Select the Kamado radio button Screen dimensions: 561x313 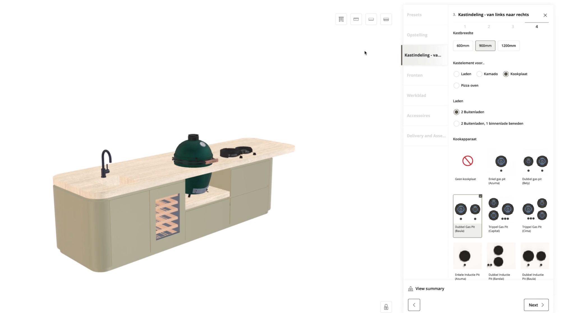(x=479, y=74)
